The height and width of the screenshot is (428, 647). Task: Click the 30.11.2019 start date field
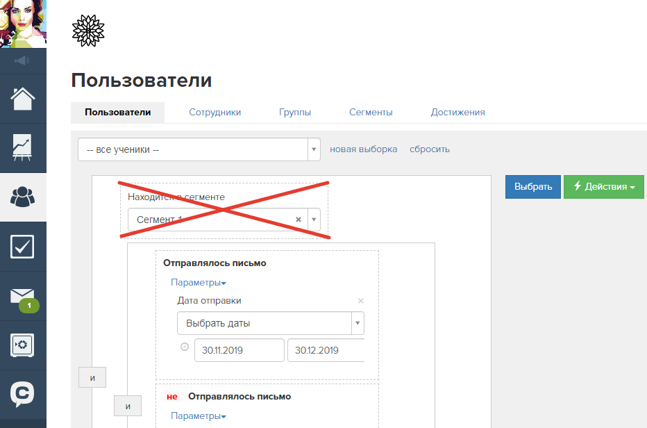pos(240,350)
